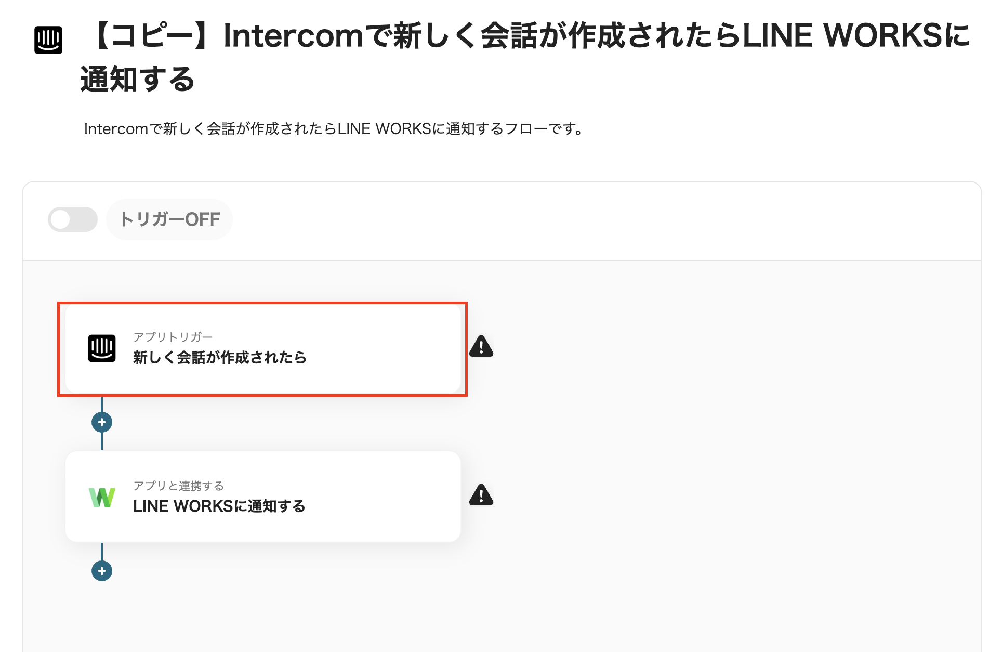Viewport: 1002px width, 652px height.
Task: Select the Intercom icon on the trigger card
Action: tap(102, 348)
